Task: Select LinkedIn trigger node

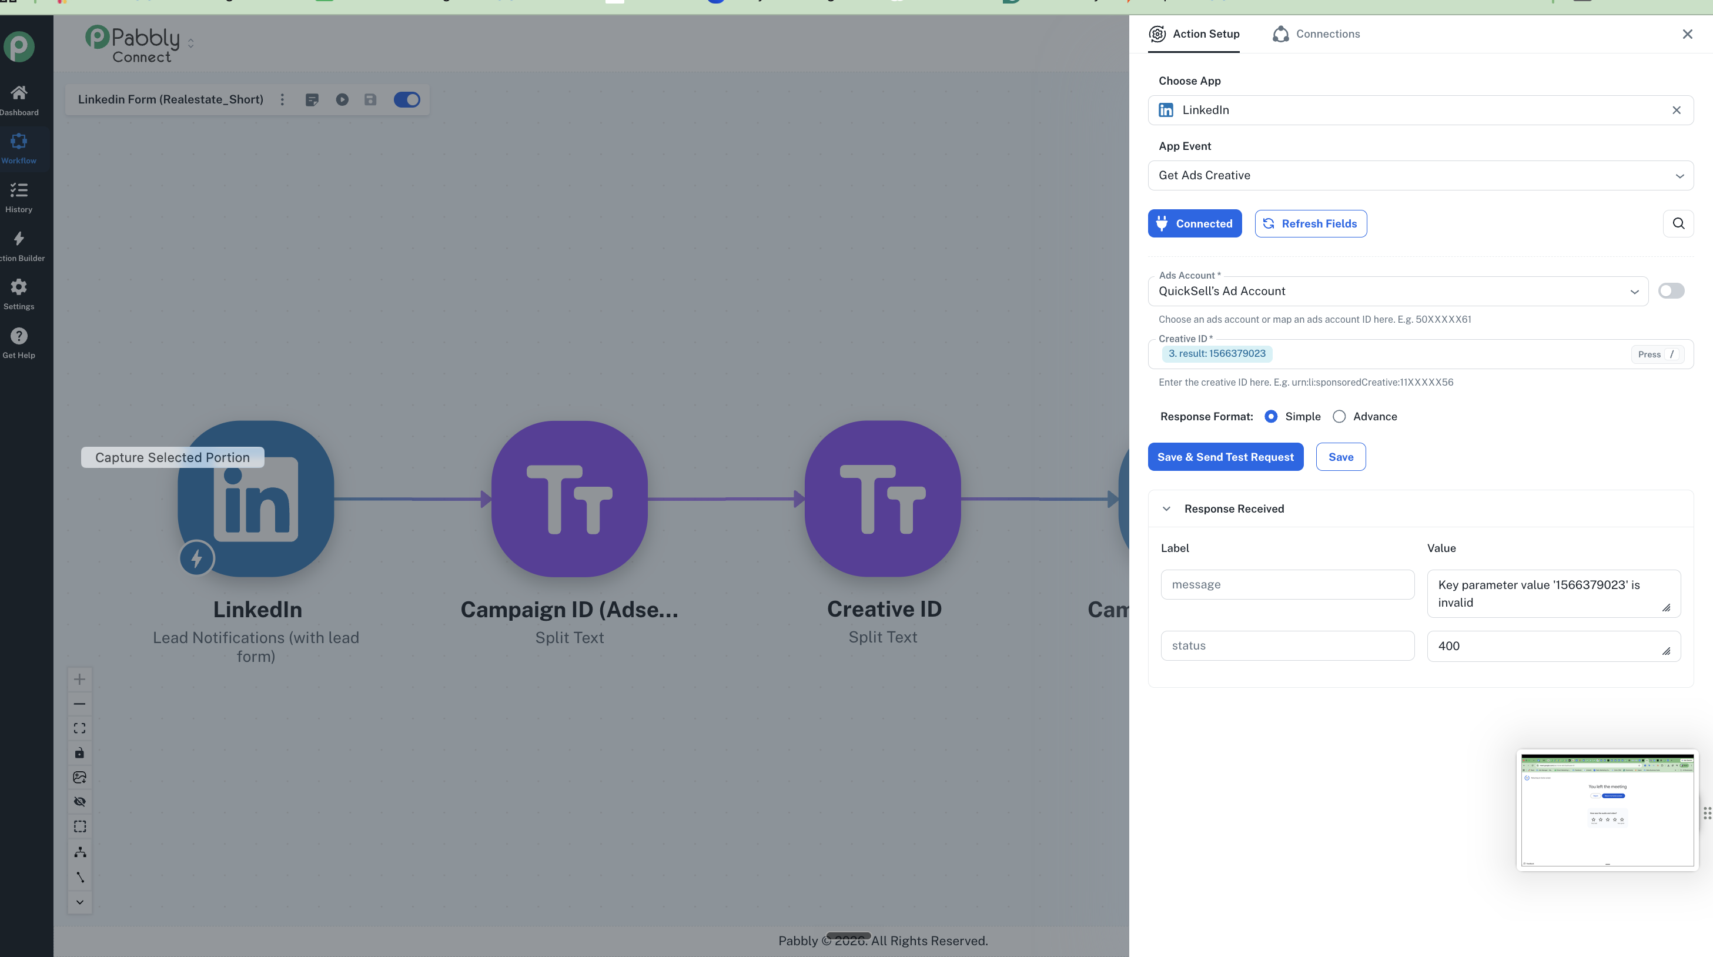Action: click(256, 499)
